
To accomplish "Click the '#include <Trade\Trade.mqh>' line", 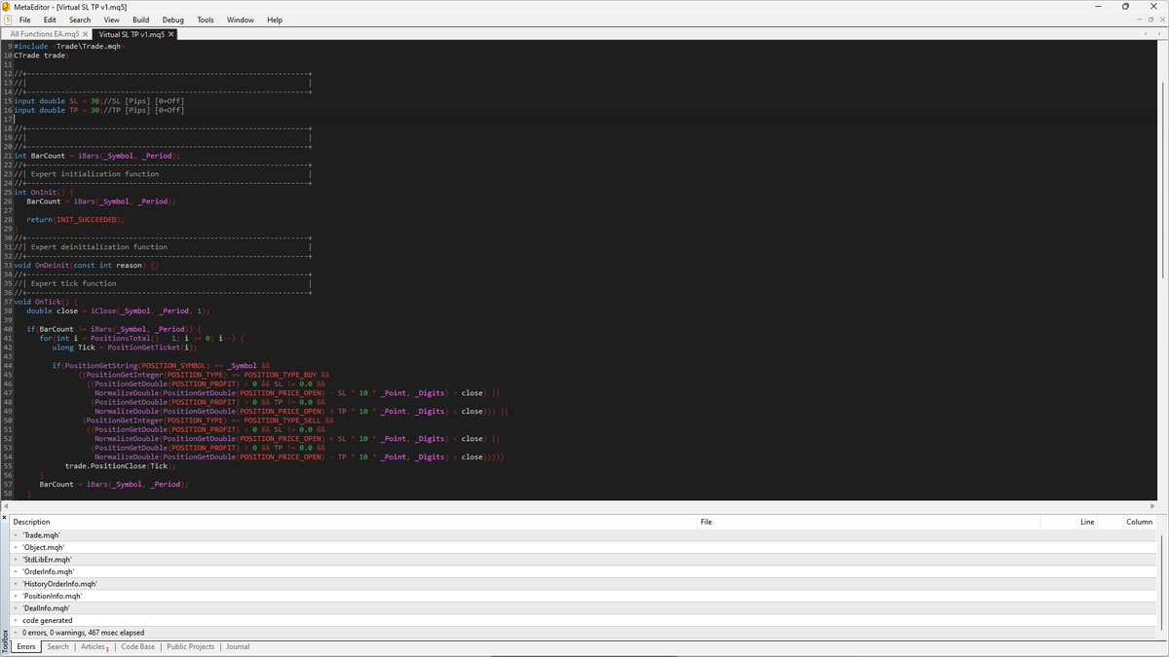I will pos(69,46).
